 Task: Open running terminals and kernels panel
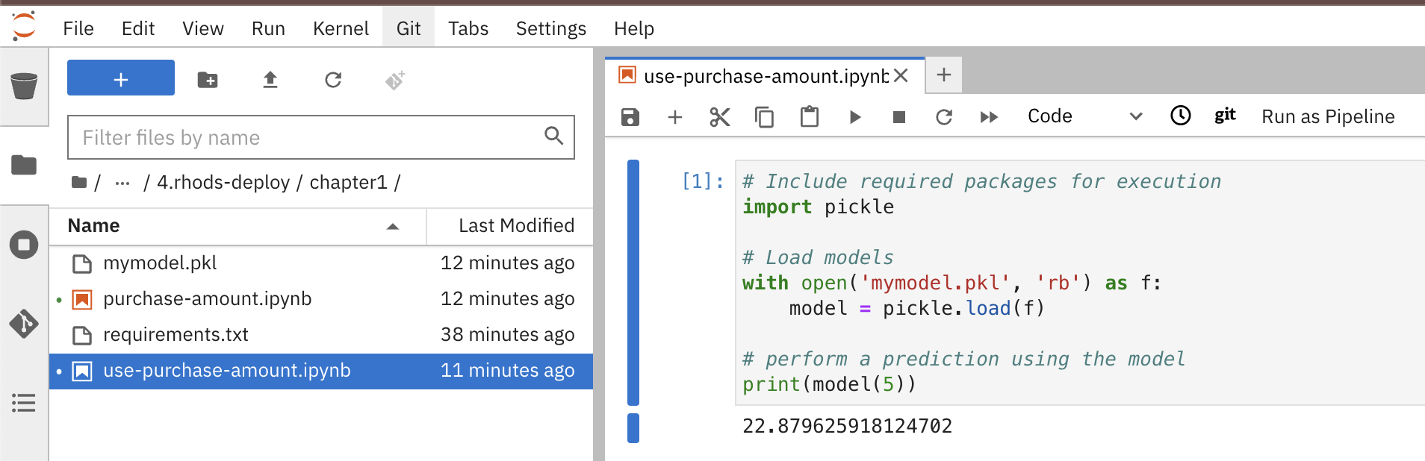(24, 245)
